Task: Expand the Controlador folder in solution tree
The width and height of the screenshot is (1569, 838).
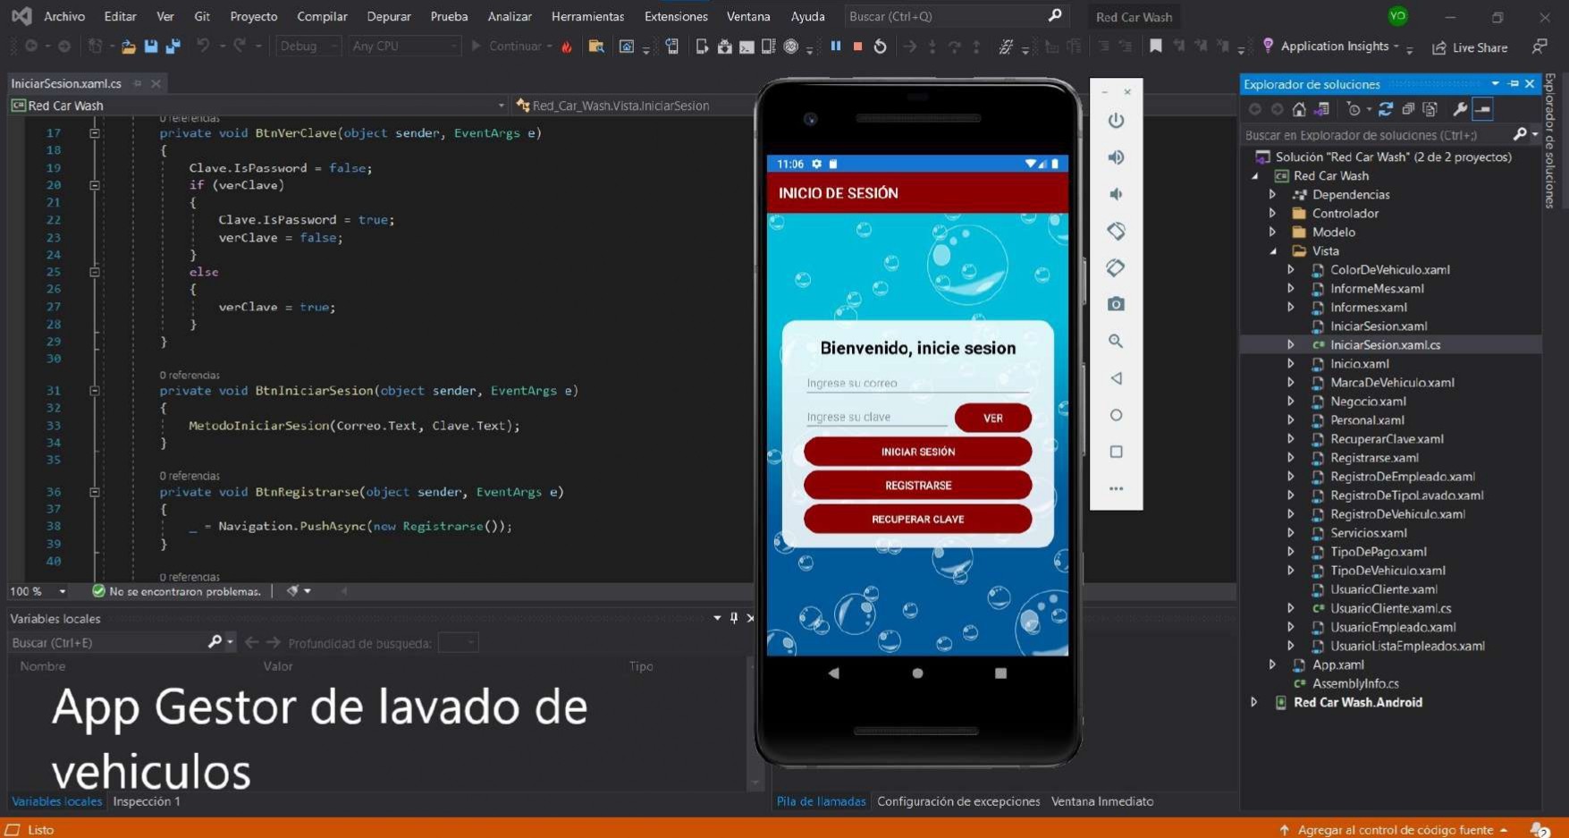Action: tap(1272, 214)
